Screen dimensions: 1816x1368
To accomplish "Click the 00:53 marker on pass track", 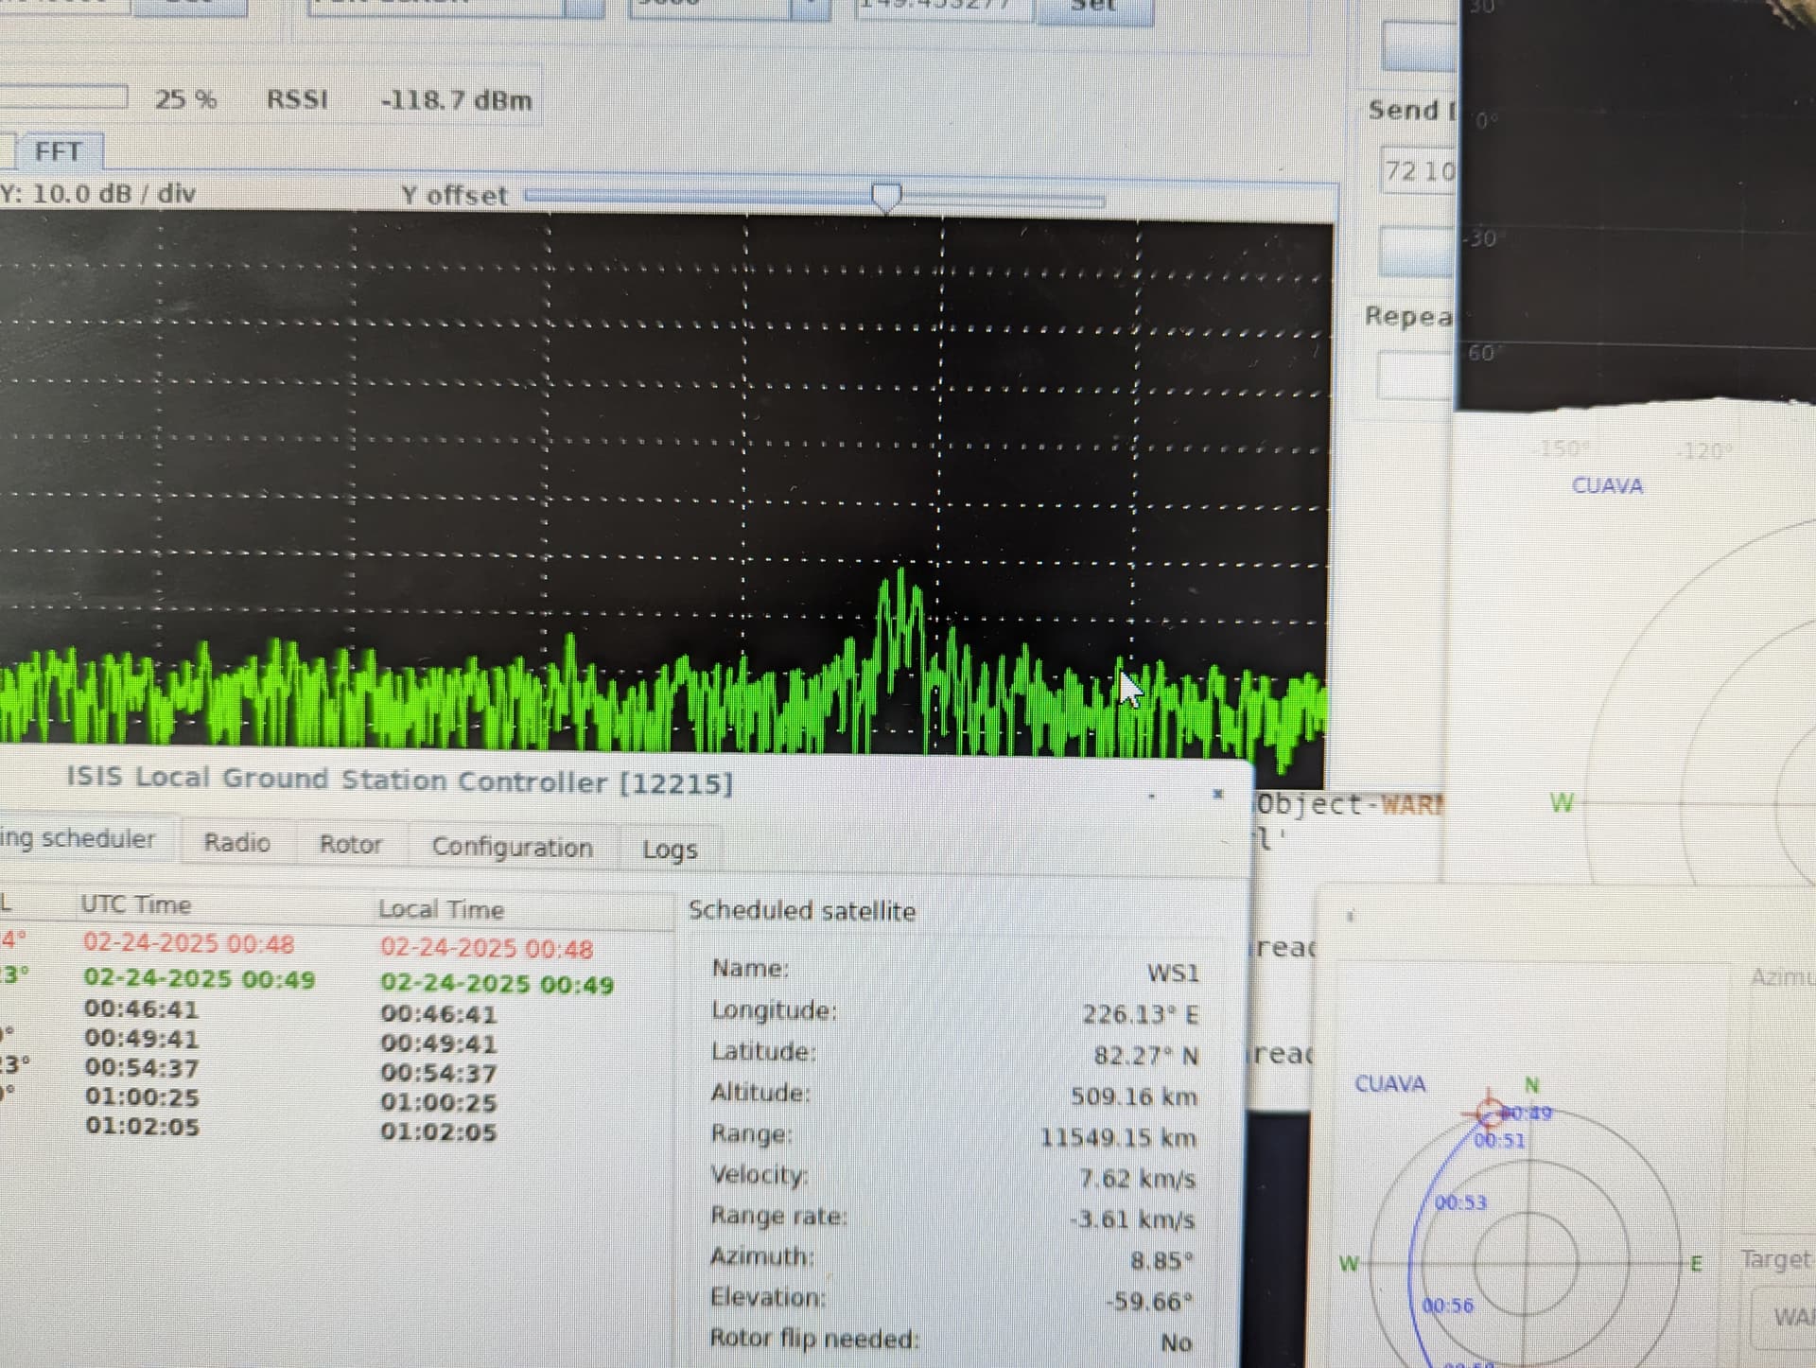I will pos(1461,1202).
